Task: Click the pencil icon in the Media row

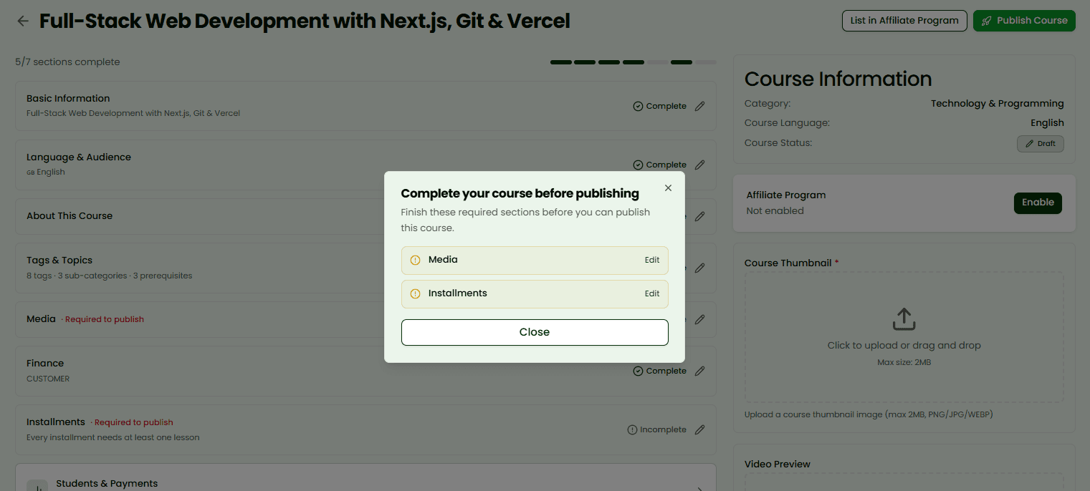Action: [x=700, y=319]
